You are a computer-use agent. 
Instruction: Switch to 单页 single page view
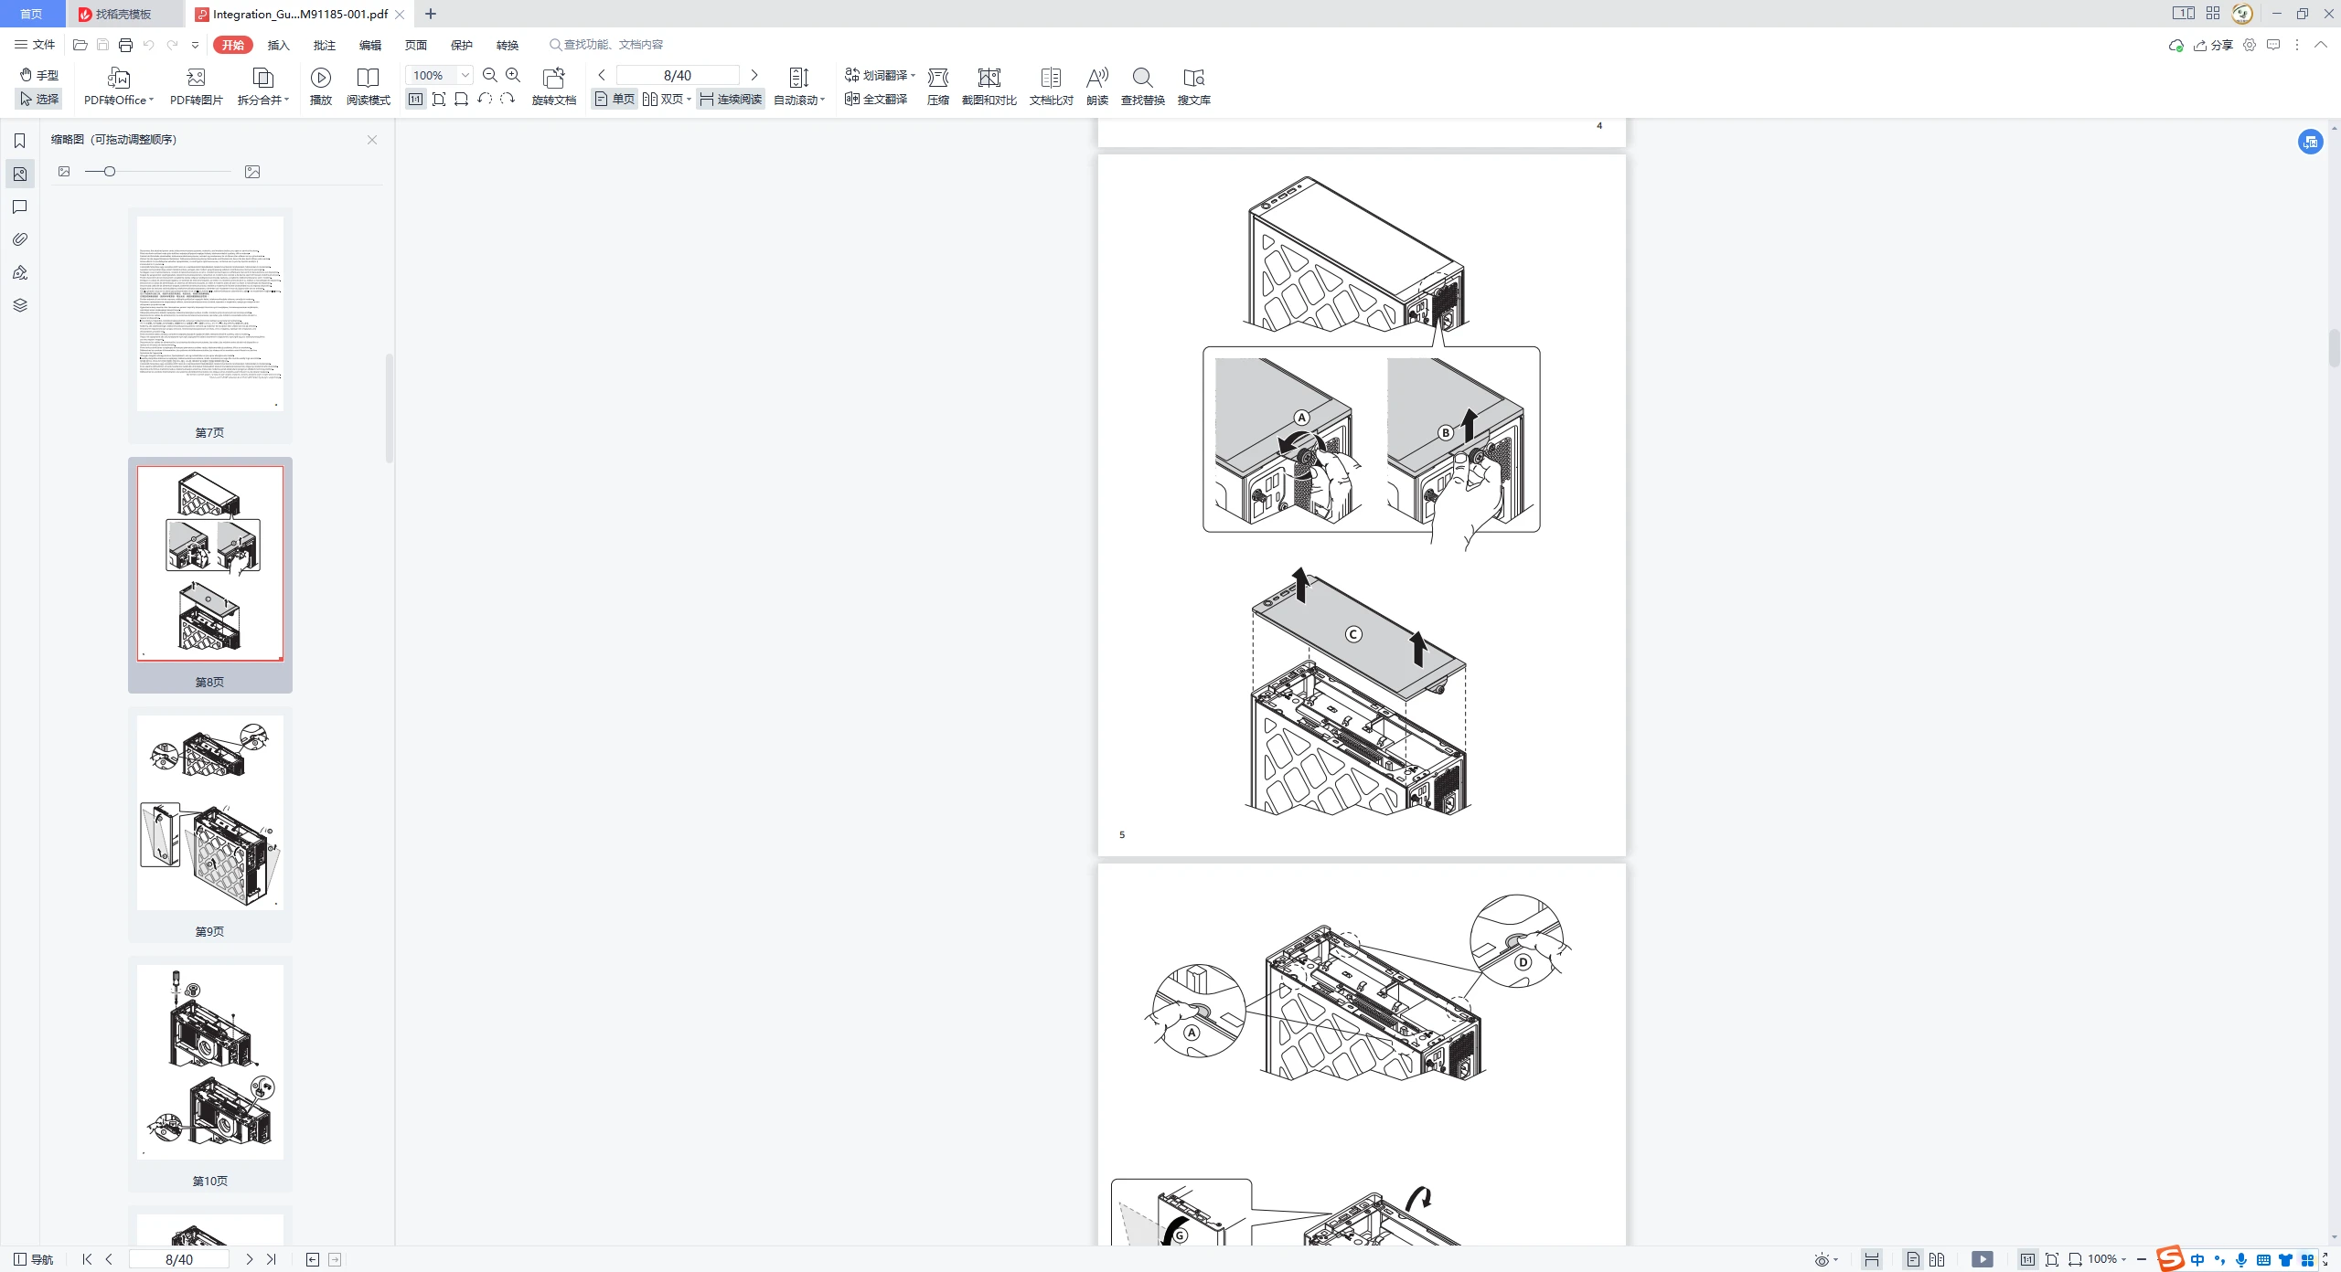(x=615, y=100)
